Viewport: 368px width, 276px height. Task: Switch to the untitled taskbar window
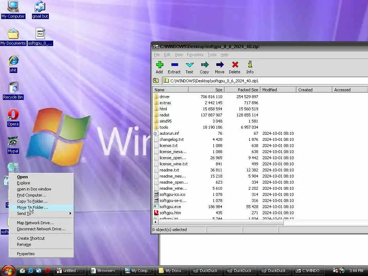click(70, 271)
